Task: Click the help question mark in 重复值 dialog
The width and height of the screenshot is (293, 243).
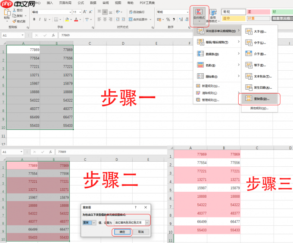Action: coord(136,207)
